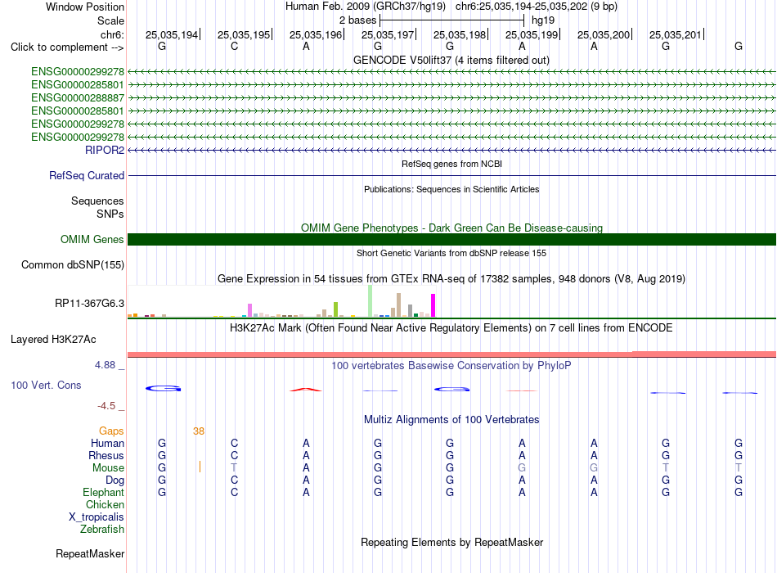Click the ENSG00000288887 gene track label
This screenshot has width=777, height=573.
[x=78, y=97]
